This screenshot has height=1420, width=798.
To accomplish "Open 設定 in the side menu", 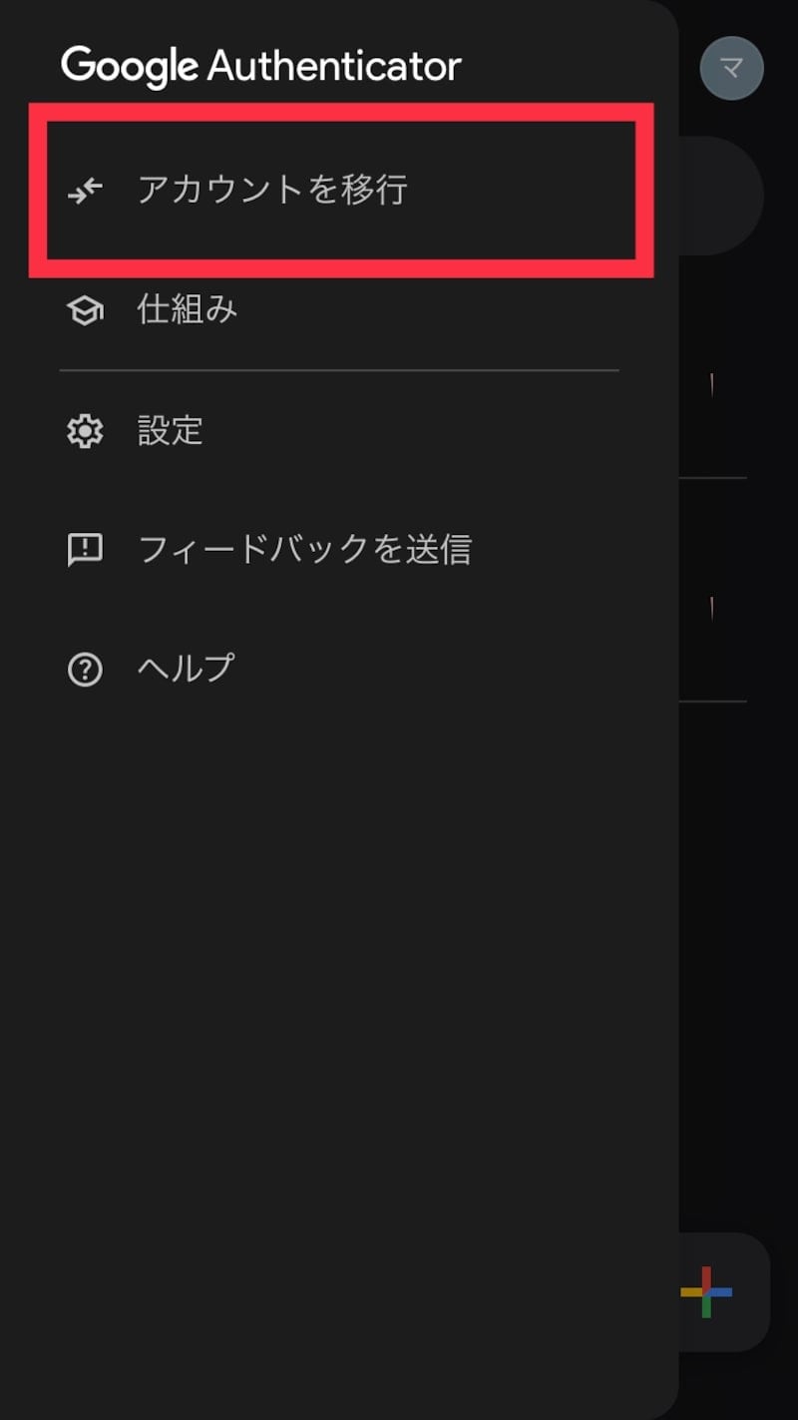I will point(170,430).
